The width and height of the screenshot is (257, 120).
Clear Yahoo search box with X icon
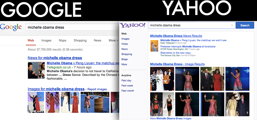pyautogui.click(x=232, y=25)
